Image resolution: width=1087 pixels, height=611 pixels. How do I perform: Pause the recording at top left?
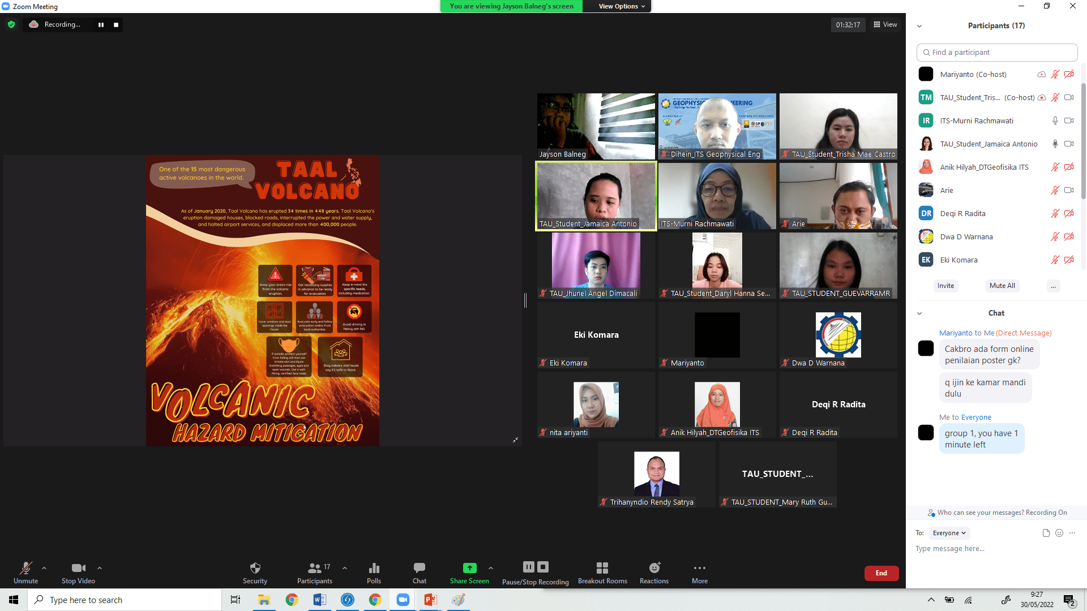[101, 24]
